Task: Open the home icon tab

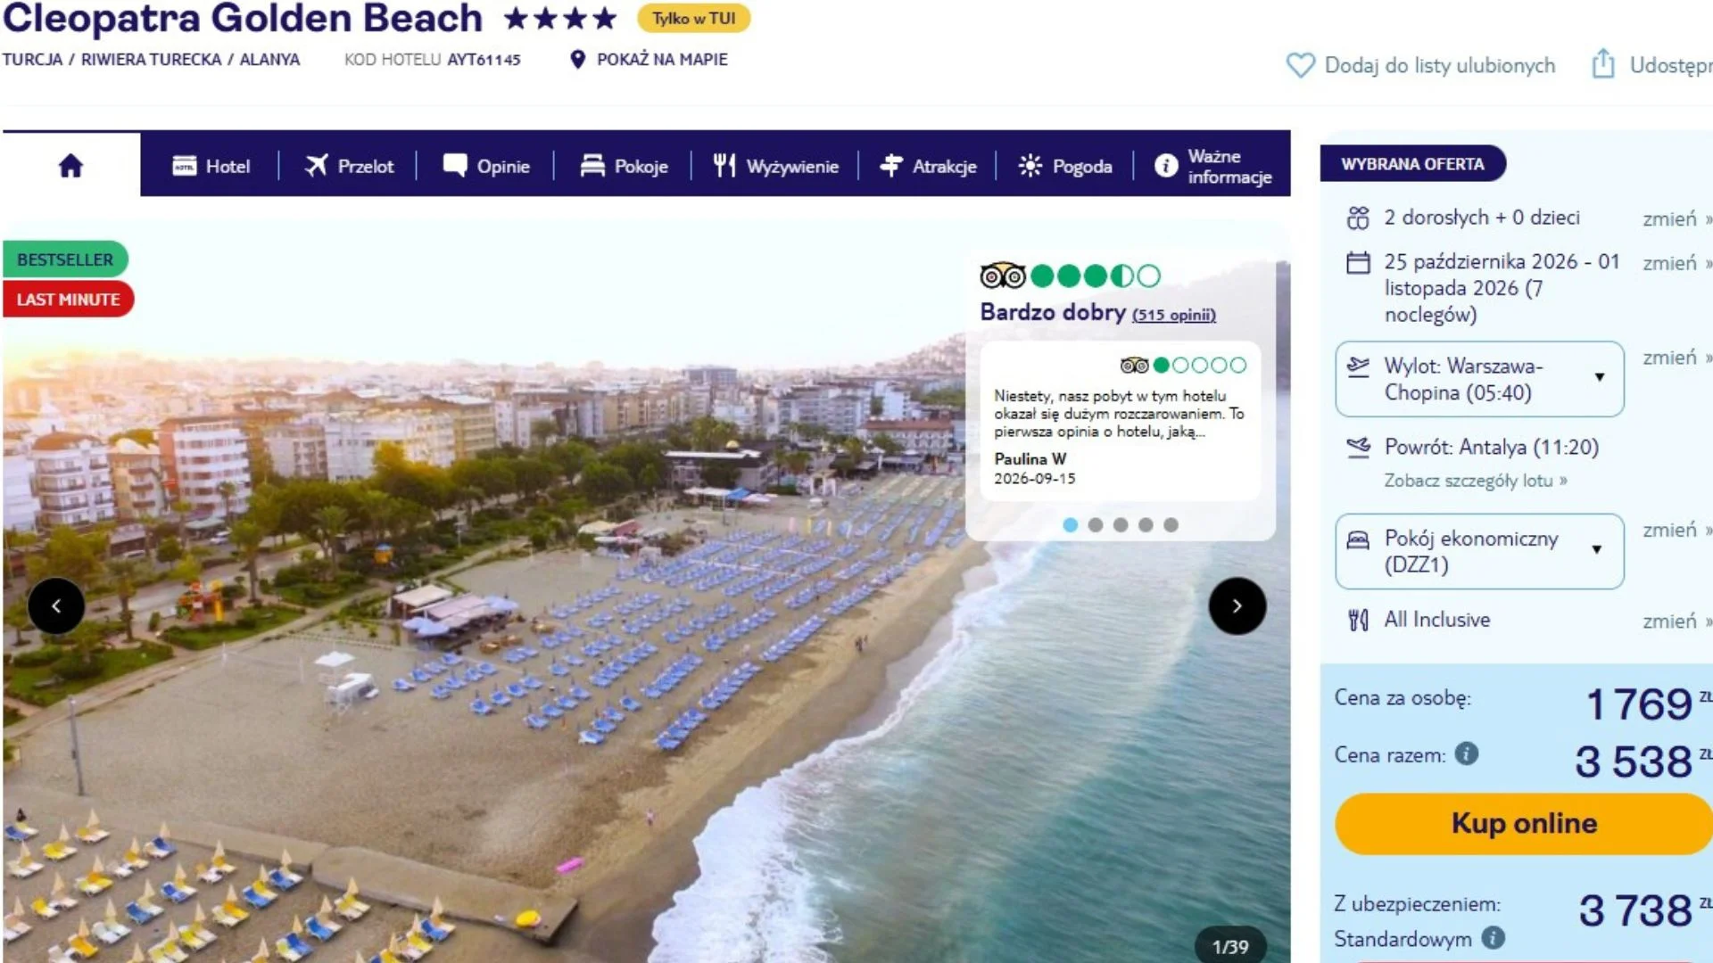Action: pyautogui.click(x=70, y=165)
